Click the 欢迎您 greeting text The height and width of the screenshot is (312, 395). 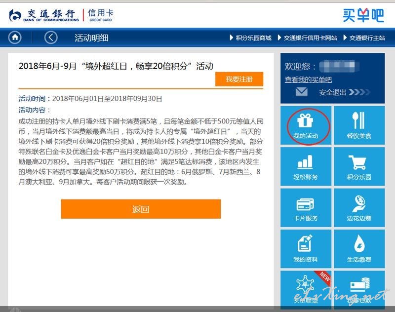click(300, 66)
